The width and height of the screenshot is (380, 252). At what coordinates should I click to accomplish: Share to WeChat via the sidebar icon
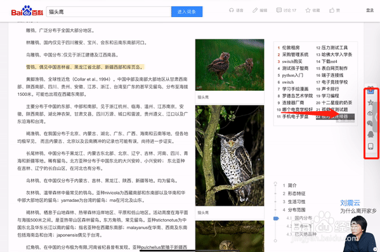coord(370,123)
